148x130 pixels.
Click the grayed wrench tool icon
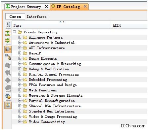tap(8, 73)
